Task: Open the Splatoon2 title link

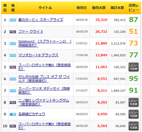Action: click(x=45, y=44)
